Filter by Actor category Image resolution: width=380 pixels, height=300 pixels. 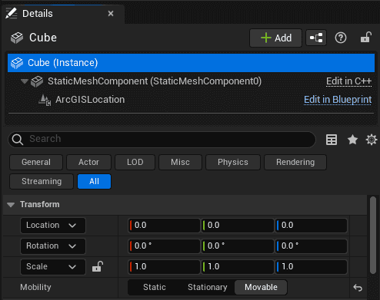[88, 162]
